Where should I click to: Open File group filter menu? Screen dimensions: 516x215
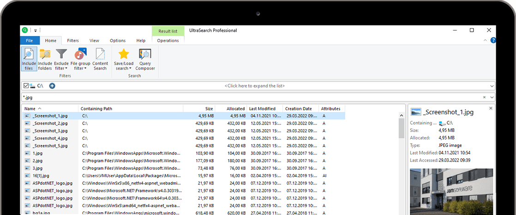[80, 59]
